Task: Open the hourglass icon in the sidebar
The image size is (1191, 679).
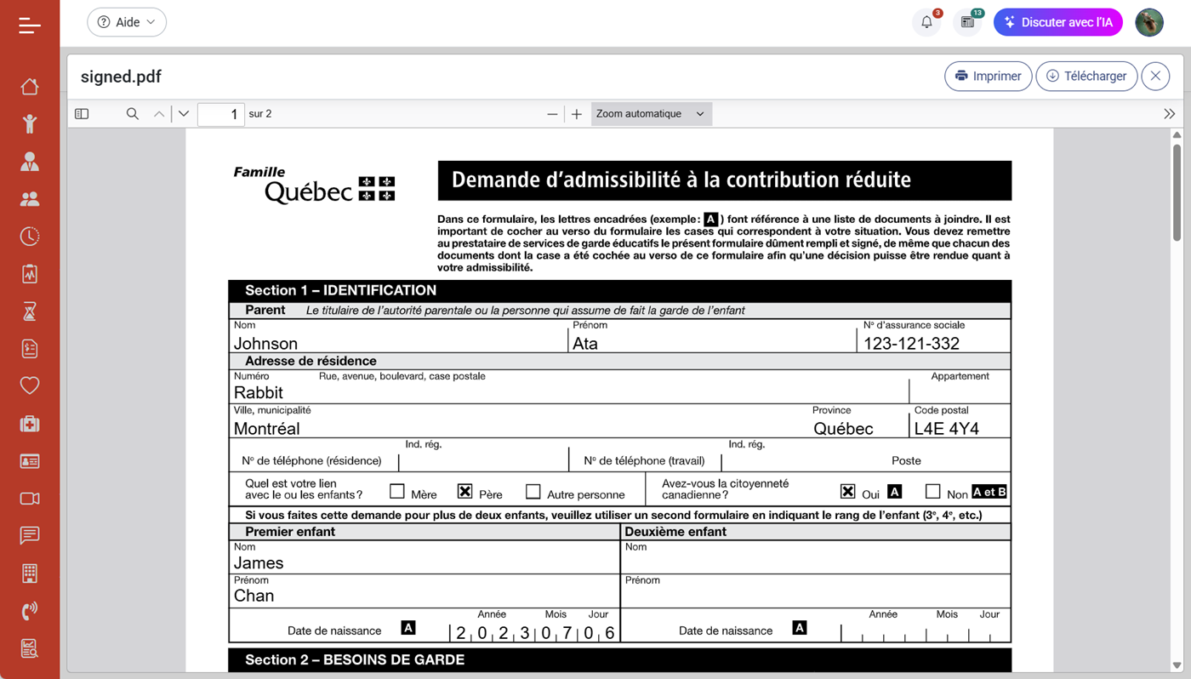Action: coord(30,311)
